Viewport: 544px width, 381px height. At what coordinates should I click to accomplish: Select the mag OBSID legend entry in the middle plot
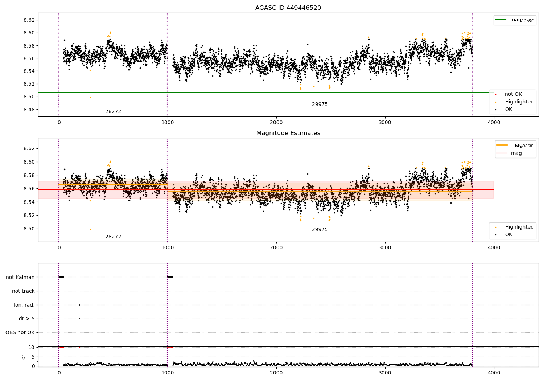(515, 145)
